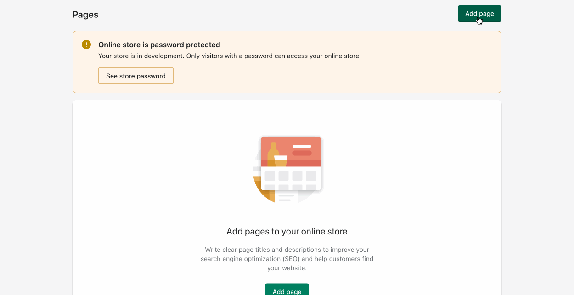Click the yellow warning icon in the banner
This screenshot has width=574, height=295.
click(86, 45)
